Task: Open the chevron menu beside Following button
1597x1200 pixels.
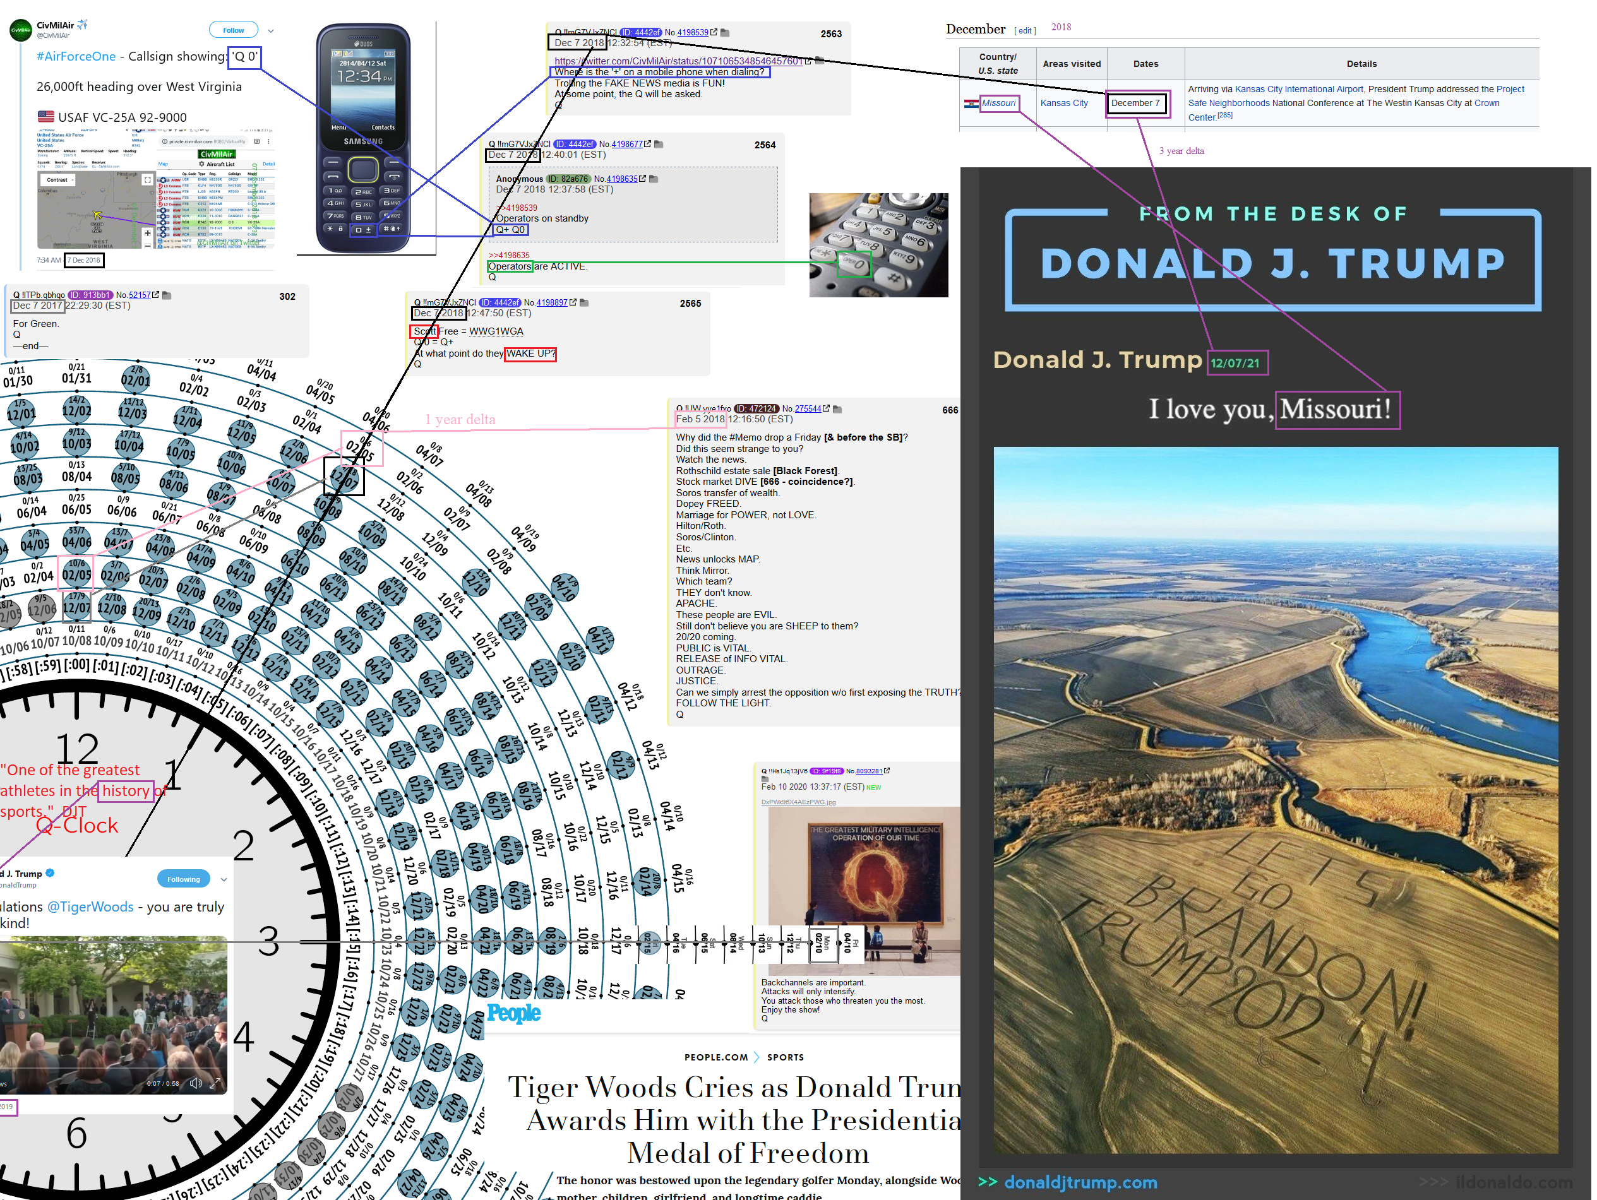Action: tap(224, 879)
